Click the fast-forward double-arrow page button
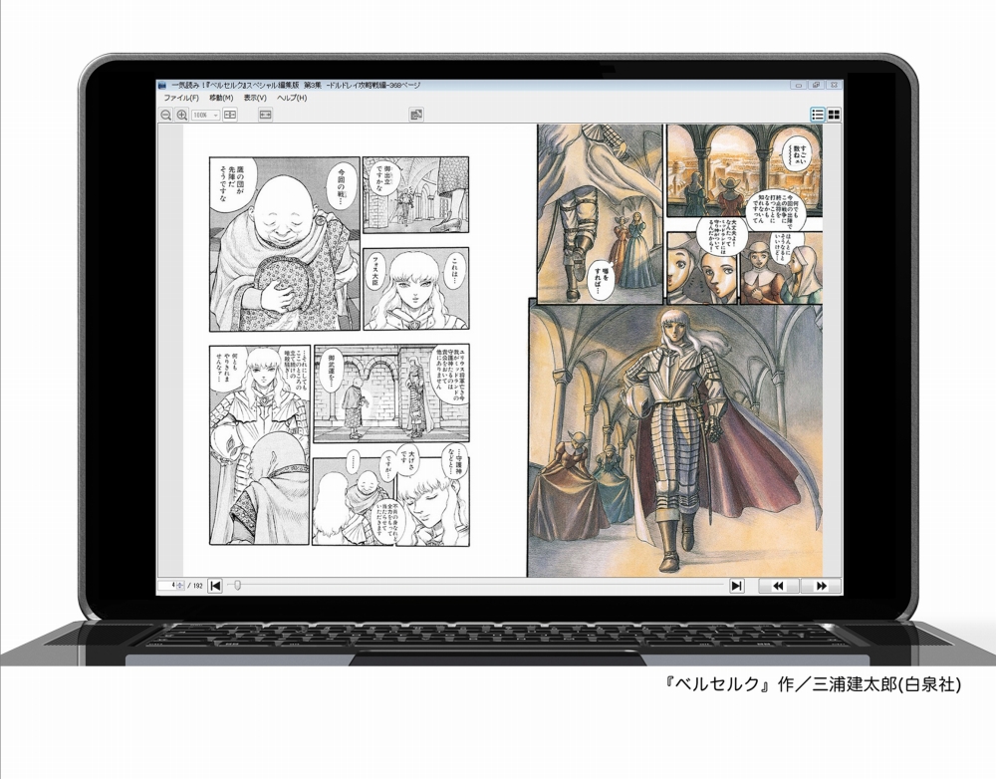The height and width of the screenshot is (779, 996). coord(821,586)
